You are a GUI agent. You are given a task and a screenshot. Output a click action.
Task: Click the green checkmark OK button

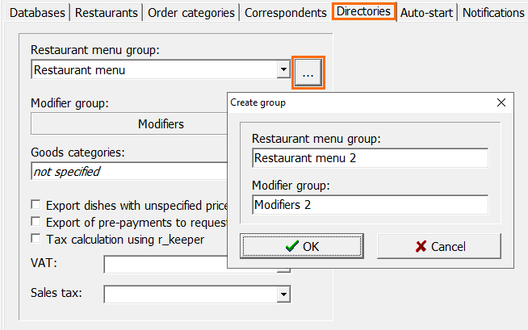(302, 246)
